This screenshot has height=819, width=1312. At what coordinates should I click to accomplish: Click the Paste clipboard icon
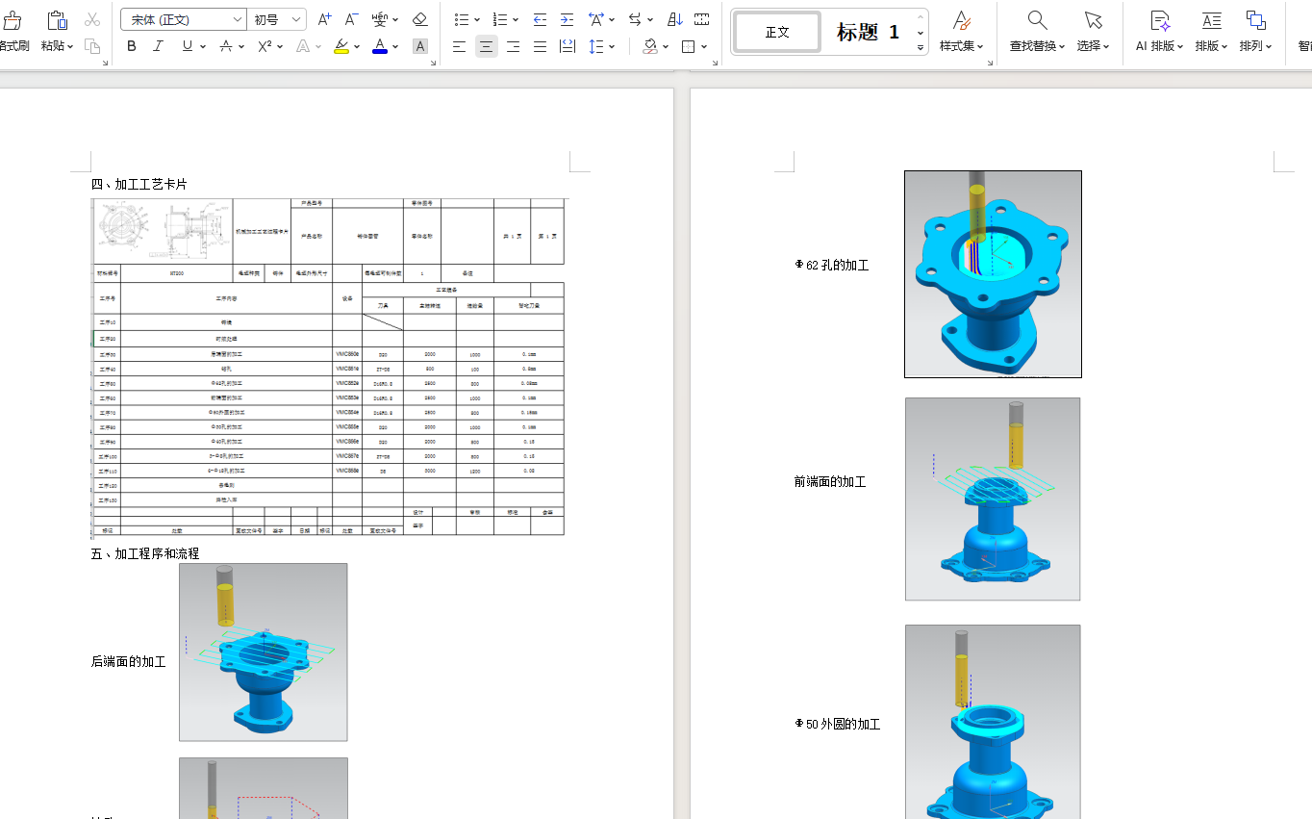57,20
